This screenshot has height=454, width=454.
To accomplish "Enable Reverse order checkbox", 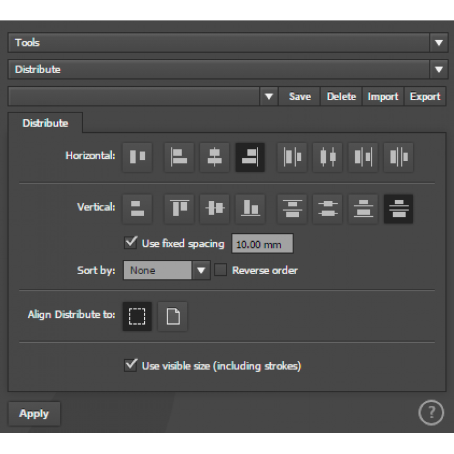I will click(220, 270).
